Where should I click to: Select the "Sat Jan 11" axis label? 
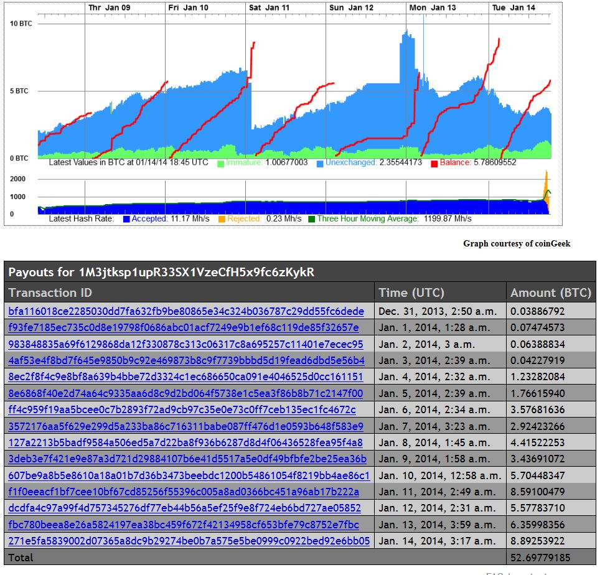(x=269, y=7)
